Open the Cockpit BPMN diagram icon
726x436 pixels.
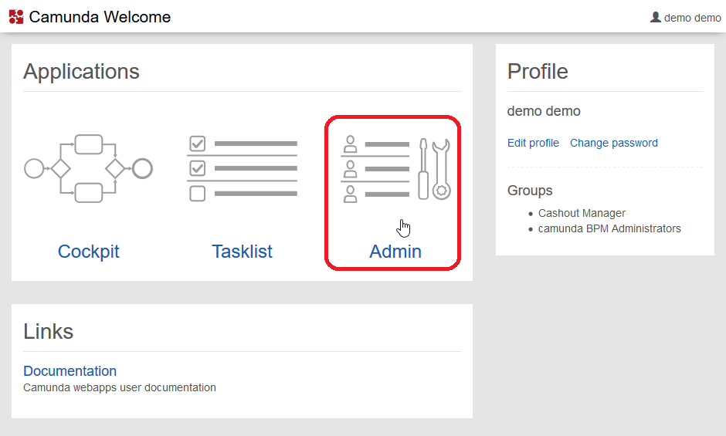(88, 168)
